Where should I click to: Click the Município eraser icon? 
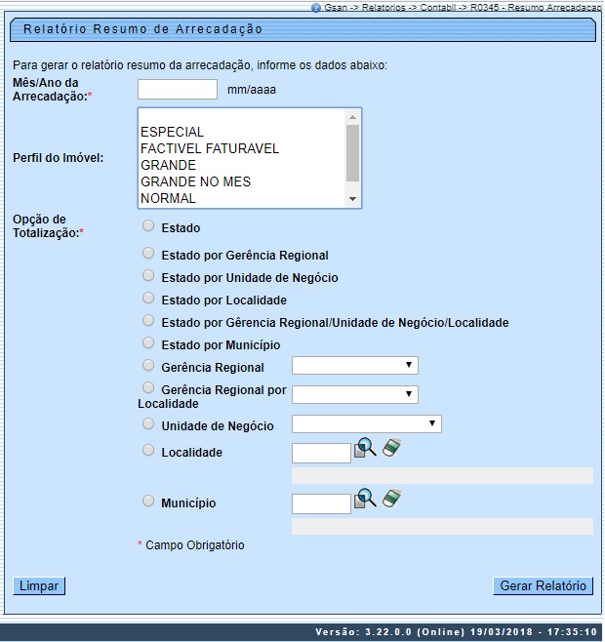392,499
